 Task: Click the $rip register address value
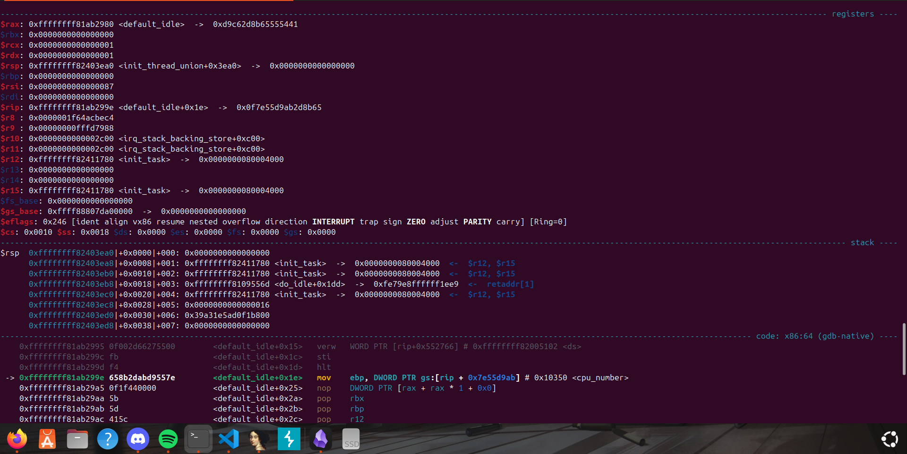(x=71, y=108)
